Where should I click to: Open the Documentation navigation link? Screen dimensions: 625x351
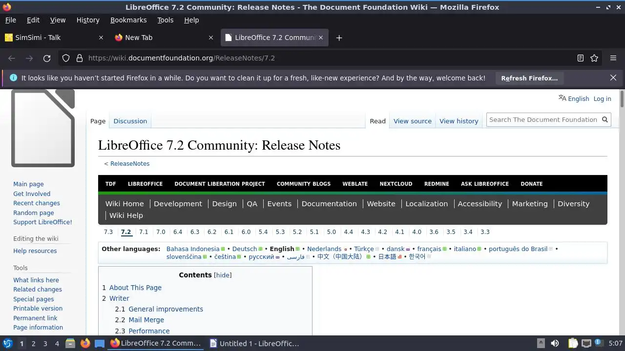[329, 204]
